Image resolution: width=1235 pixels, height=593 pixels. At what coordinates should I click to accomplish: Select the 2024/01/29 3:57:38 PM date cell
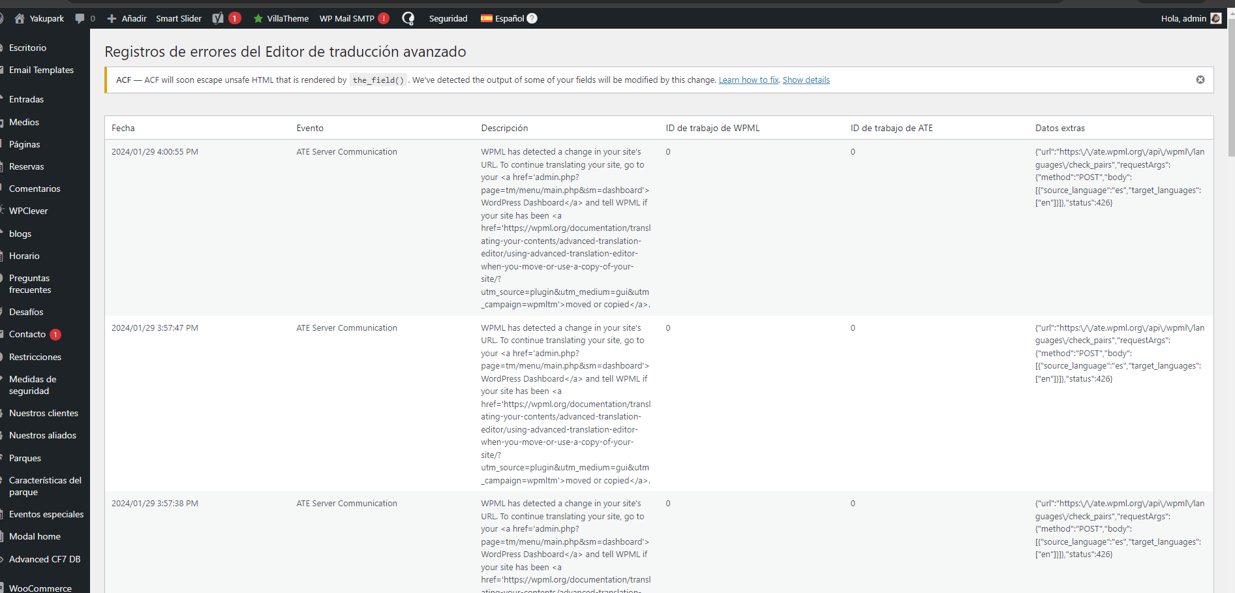[155, 504]
